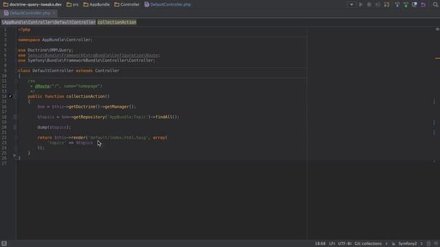The image size is (440, 247).
Task: Select DefaultController.php in navigation bar
Action: pyautogui.click(x=168, y=5)
